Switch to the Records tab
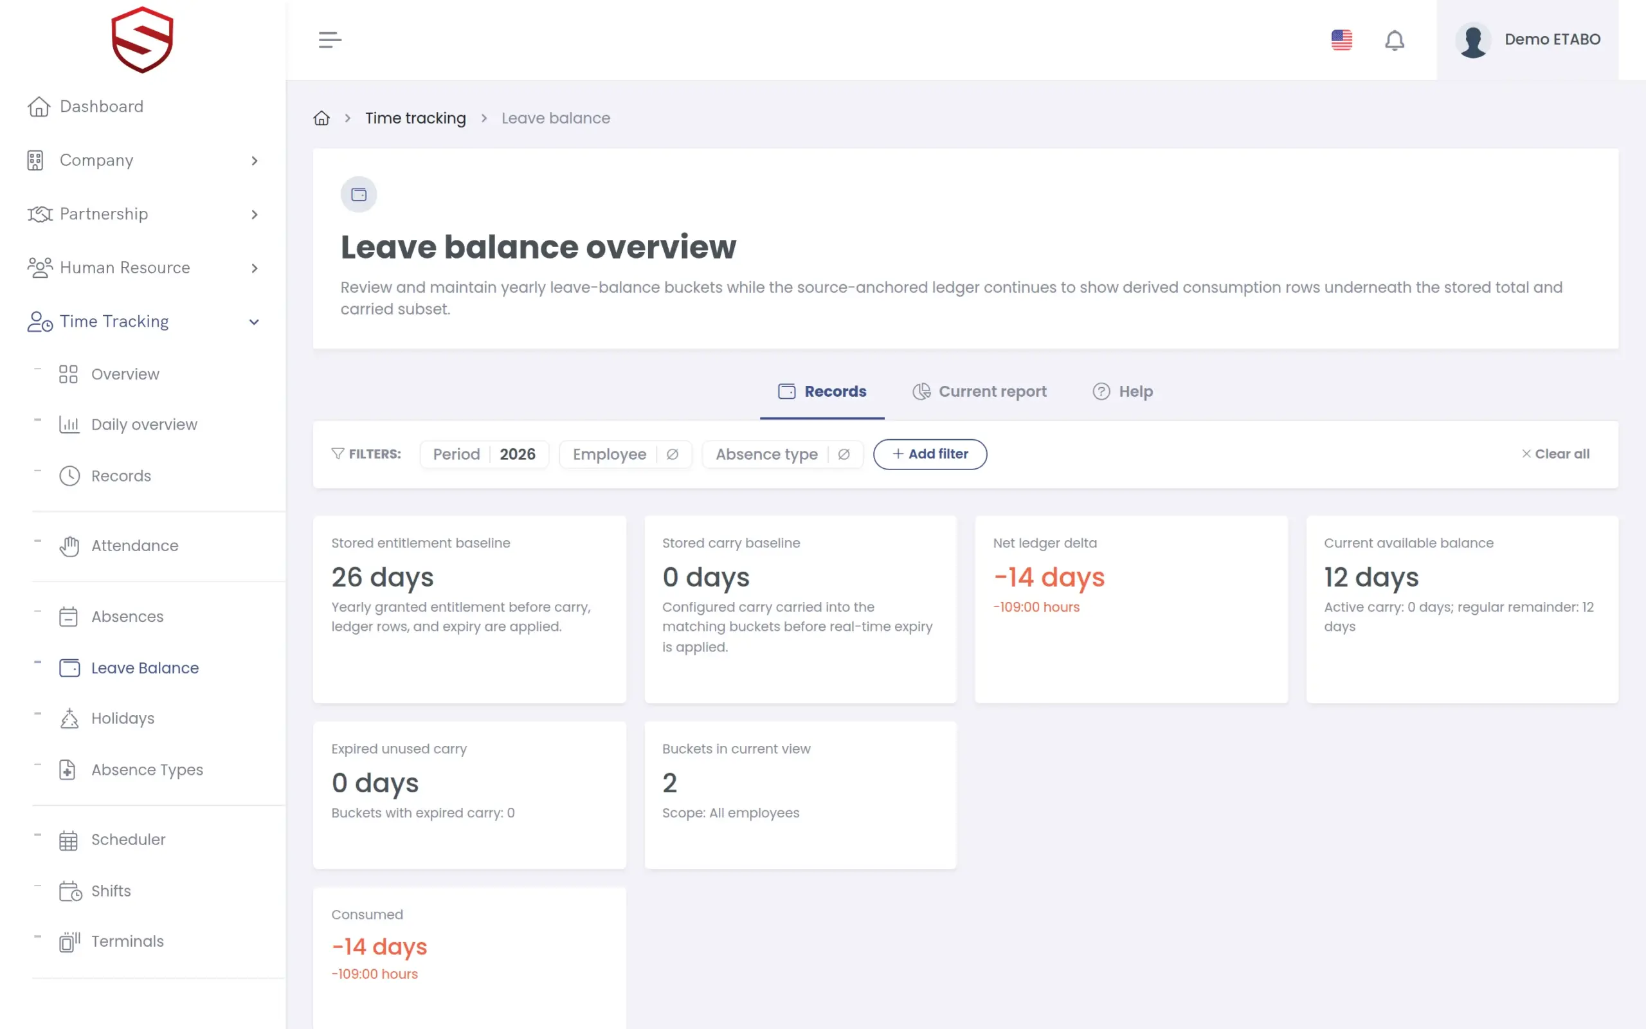 pyautogui.click(x=822, y=391)
